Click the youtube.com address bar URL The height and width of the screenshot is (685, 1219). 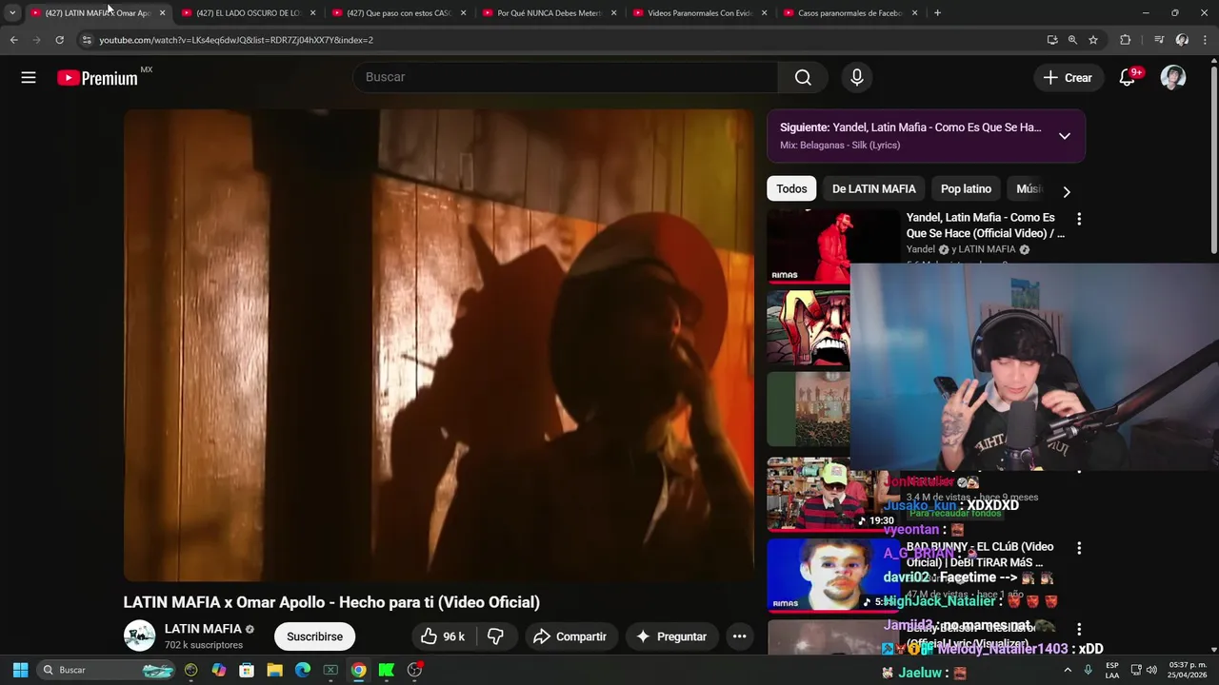click(236, 40)
